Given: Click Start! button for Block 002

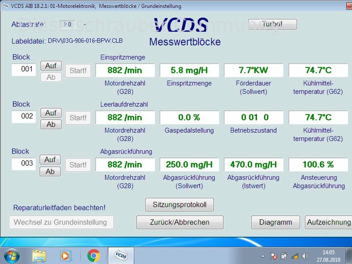Looking at the screenshot, I should coord(78,118).
